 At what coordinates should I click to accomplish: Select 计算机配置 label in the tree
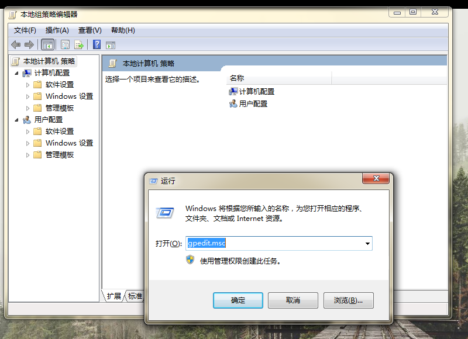point(52,73)
